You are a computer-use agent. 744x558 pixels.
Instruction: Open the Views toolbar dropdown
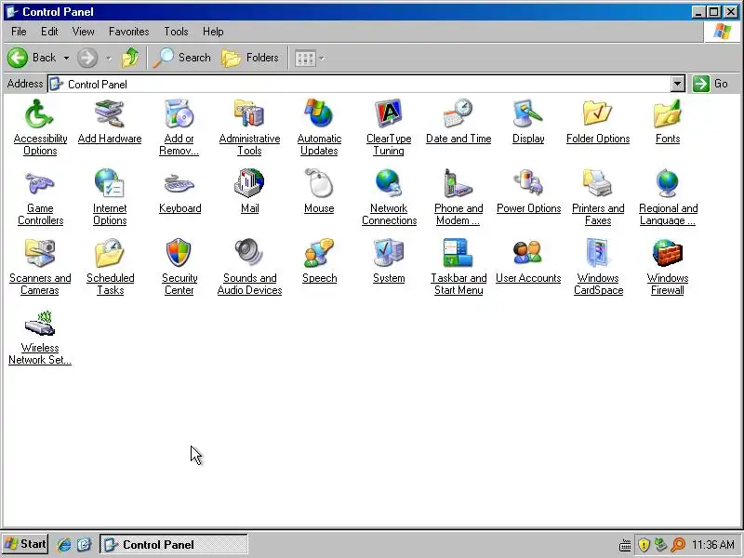310,59
